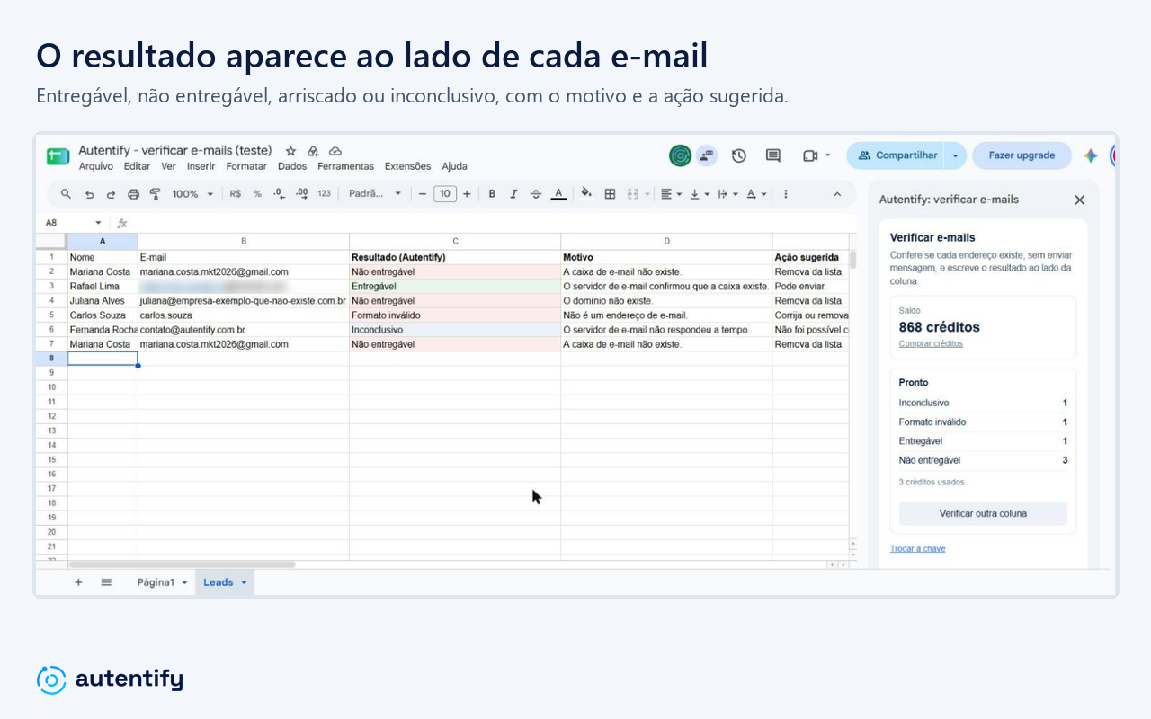Open the name box A8 dropdown
Image resolution: width=1151 pixels, height=719 pixels.
point(98,222)
